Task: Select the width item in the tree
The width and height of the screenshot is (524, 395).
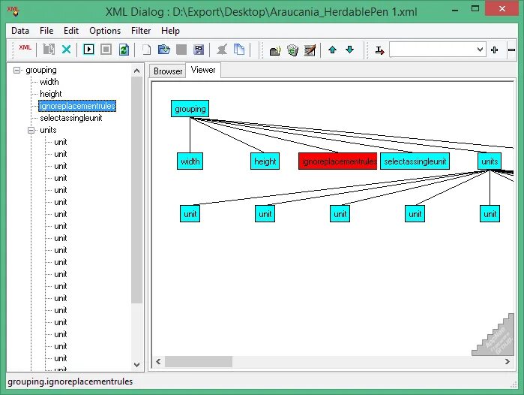Action: tap(49, 82)
